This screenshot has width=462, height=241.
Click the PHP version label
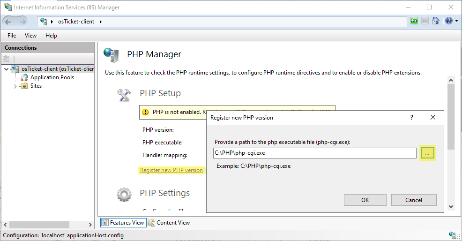158,130
